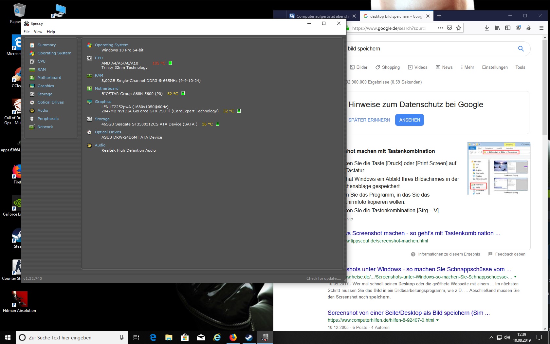Open Firefox page actions three-dot menu

point(440,28)
